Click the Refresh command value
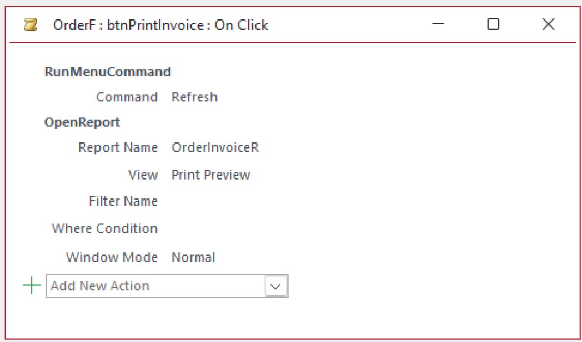This screenshot has height=342, width=582. [x=195, y=96]
